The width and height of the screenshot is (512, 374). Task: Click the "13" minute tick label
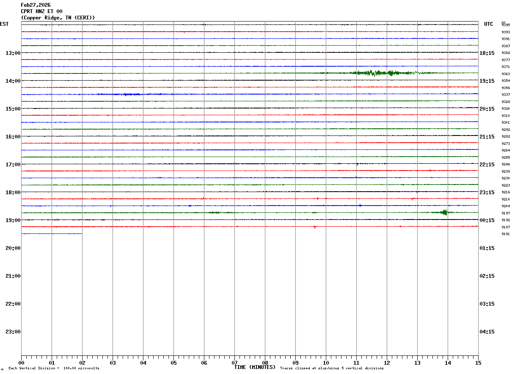pyautogui.click(x=417, y=363)
